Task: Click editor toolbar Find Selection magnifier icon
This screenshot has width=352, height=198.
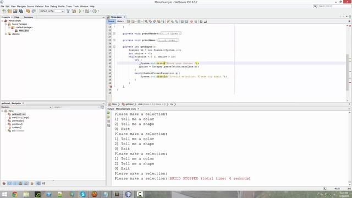Action: (146, 21)
